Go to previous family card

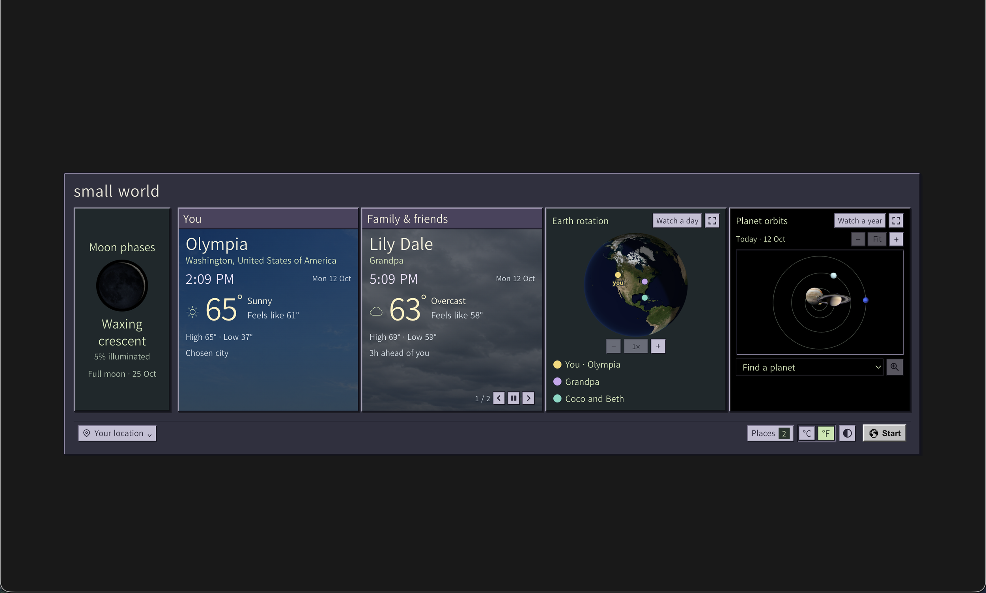499,398
